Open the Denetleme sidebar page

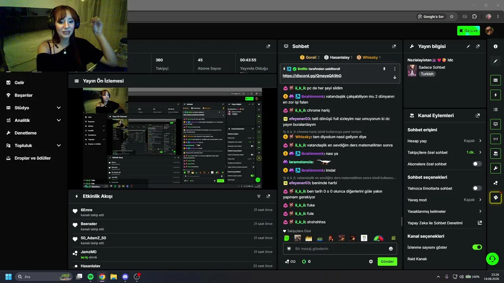point(25,133)
